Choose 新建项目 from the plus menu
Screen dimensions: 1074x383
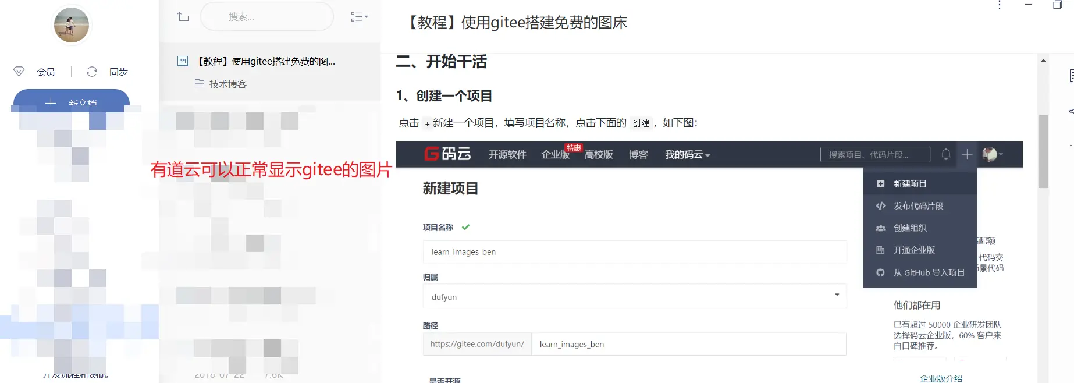click(920, 183)
